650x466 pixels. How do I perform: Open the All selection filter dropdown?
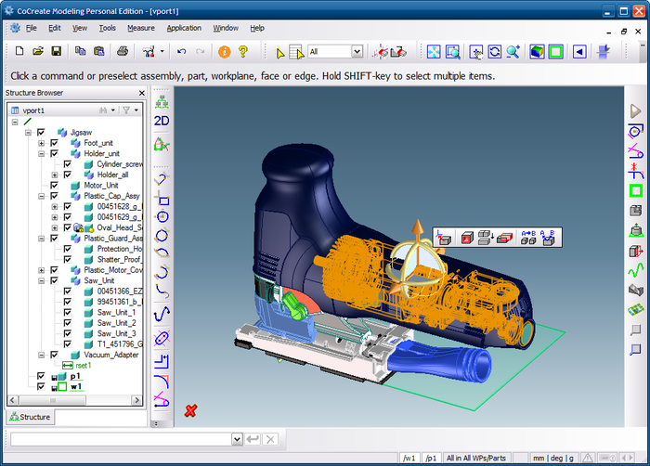357,51
